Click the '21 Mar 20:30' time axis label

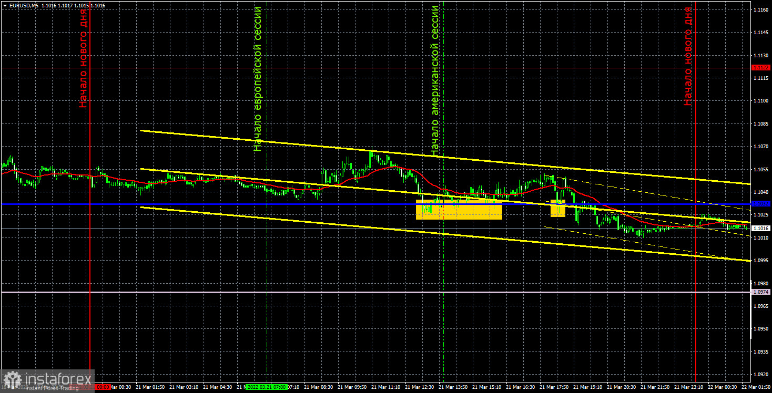point(621,387)
